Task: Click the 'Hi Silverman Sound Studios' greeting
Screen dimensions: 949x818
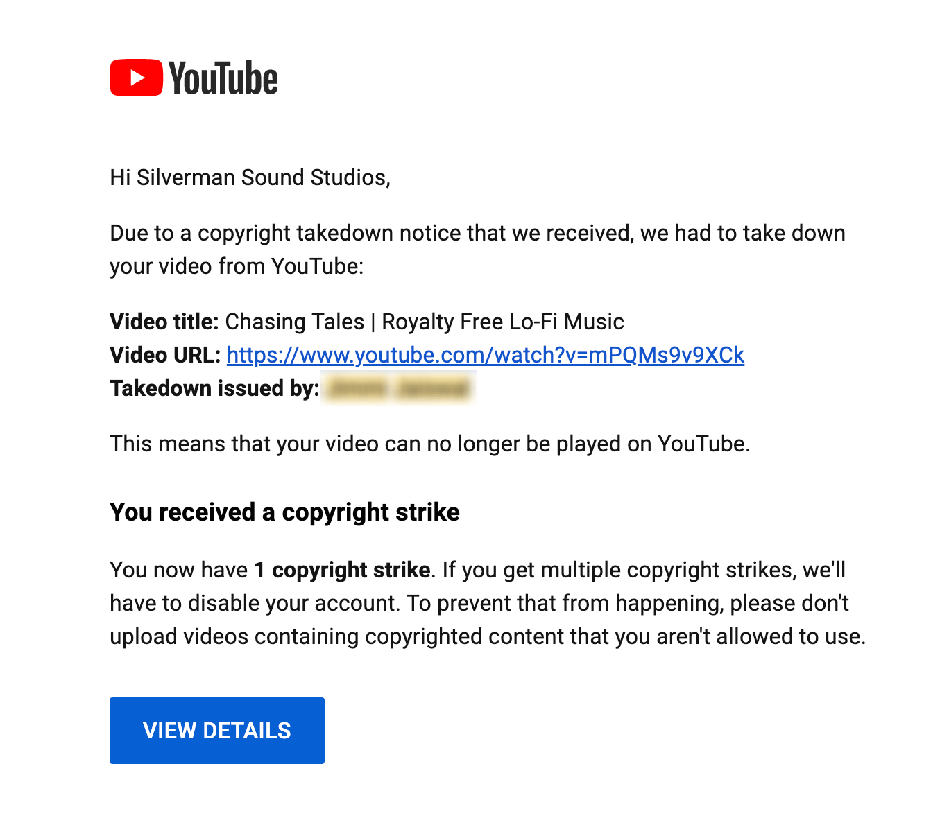Action: pyautogui.click(x=250, y=177)
